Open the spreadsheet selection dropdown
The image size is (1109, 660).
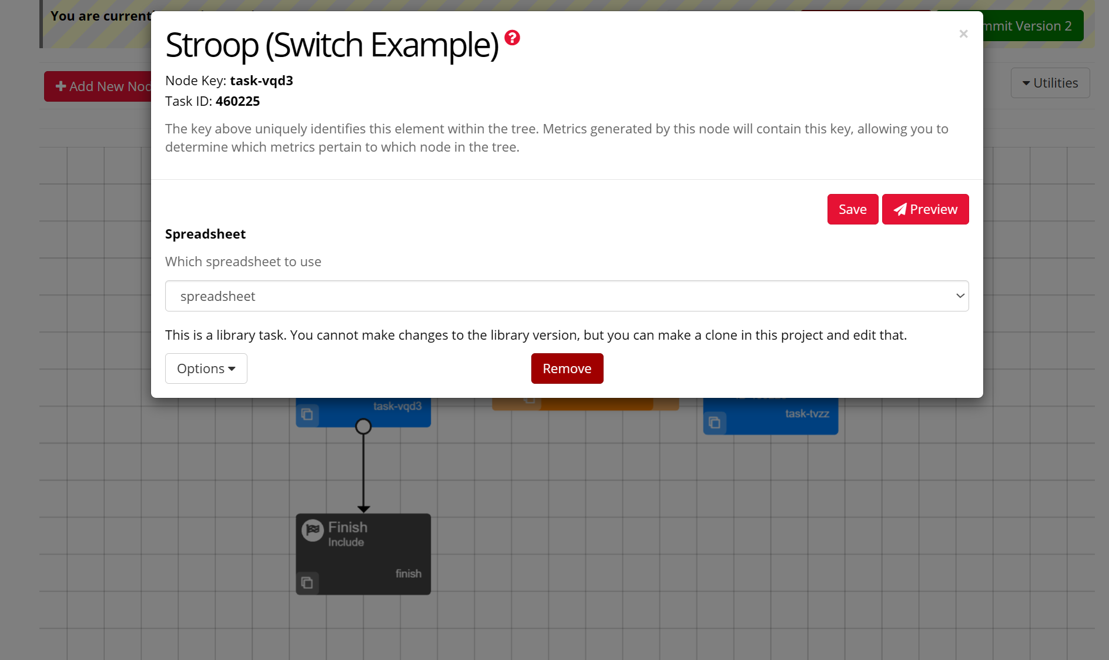click(567, 296)
